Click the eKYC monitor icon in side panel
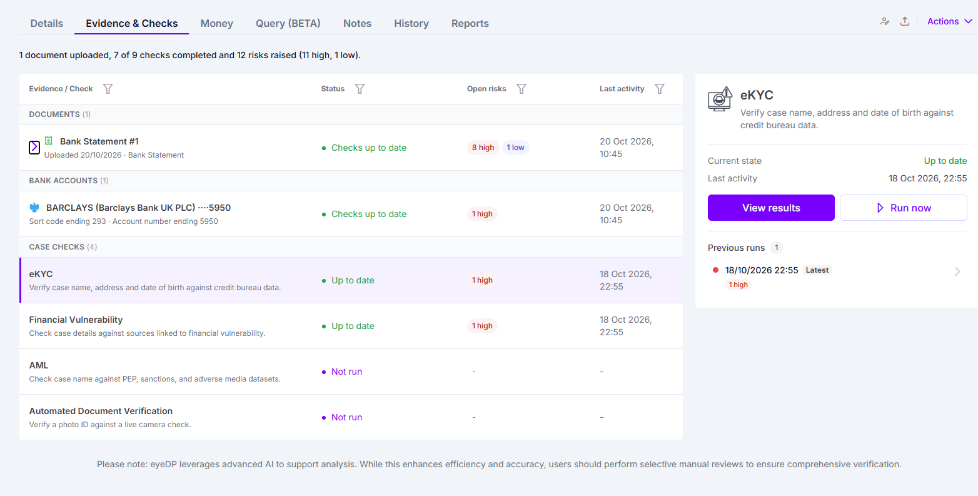The image size is (978, 496). pyautogui.click(x=720, y=99)
